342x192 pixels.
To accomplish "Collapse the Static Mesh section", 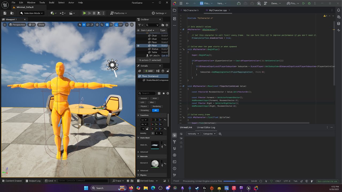I will click(x=138, y=138).
